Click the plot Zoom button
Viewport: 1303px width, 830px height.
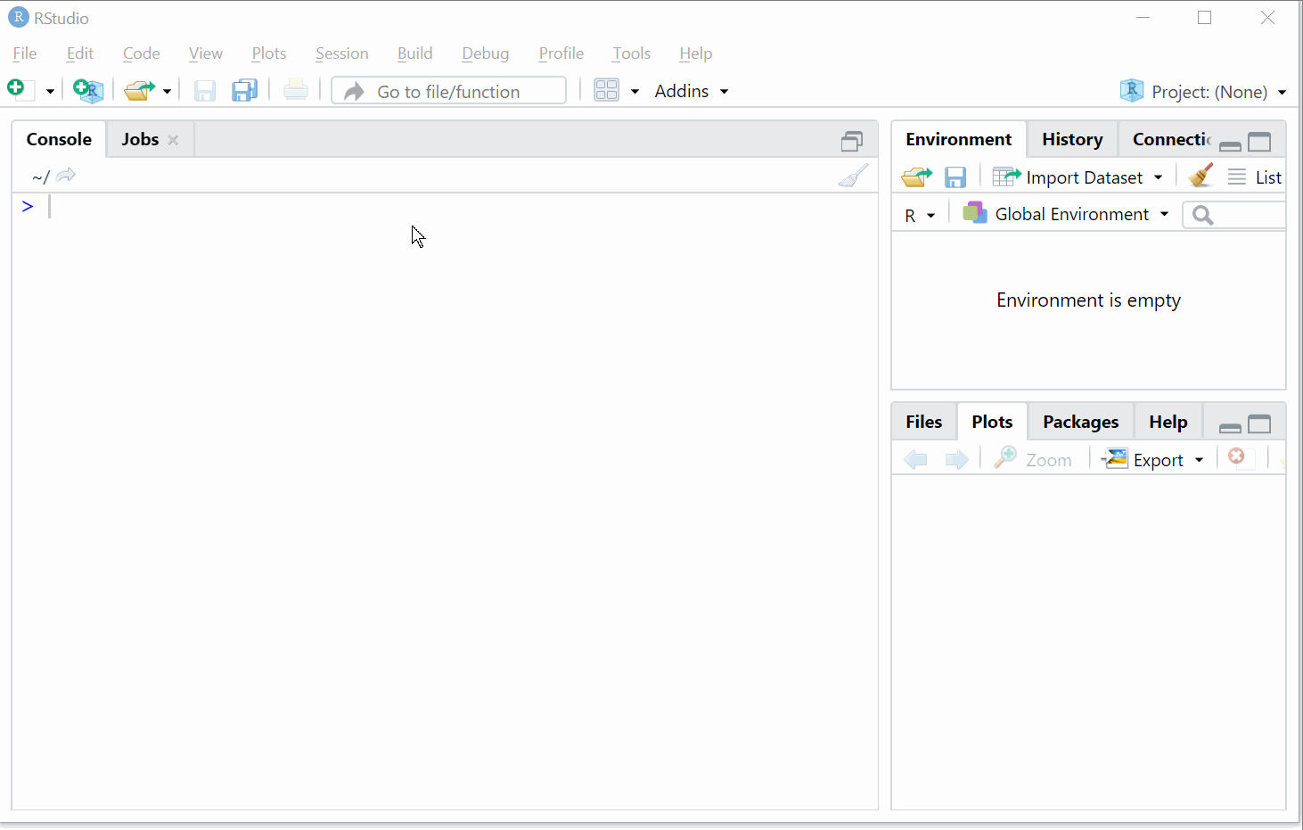(x=1033, y=459)
